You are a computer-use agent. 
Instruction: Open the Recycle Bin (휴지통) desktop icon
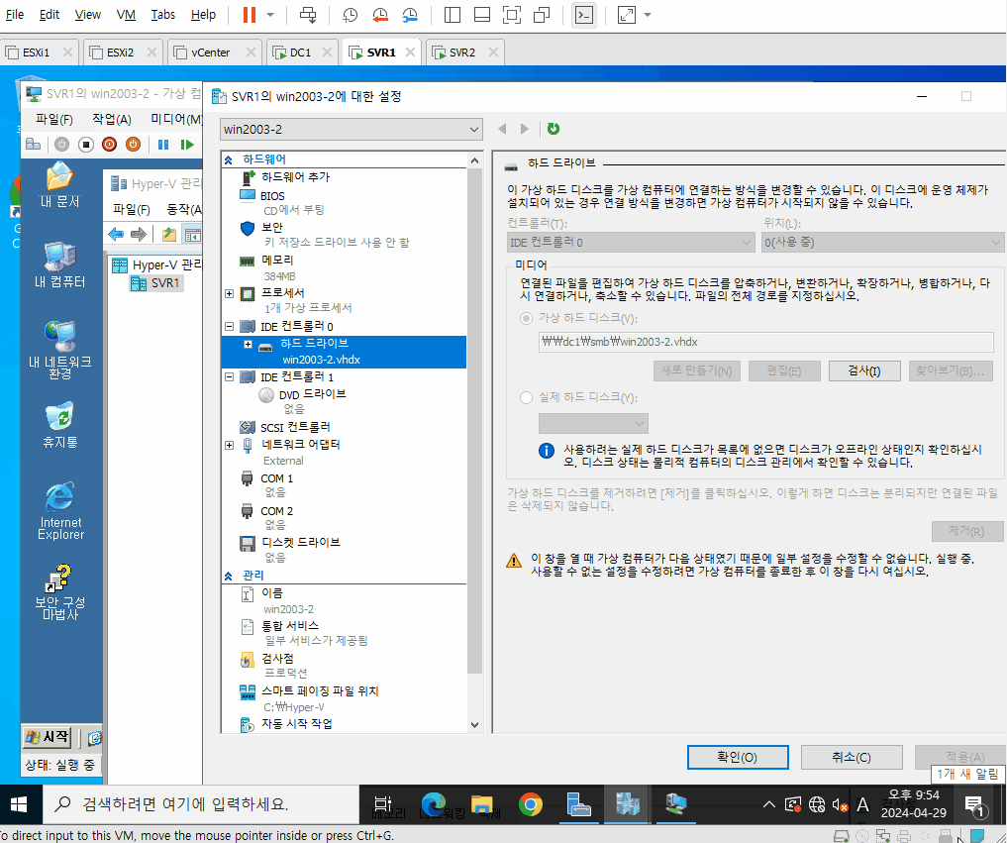[60, 425]
